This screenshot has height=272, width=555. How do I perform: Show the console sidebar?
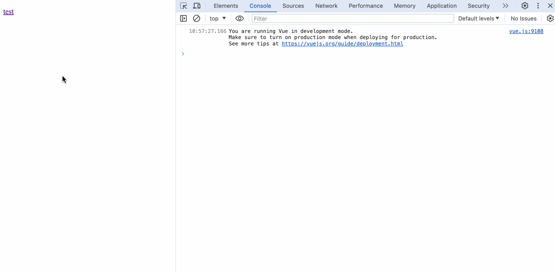click(x=183, y=18)
